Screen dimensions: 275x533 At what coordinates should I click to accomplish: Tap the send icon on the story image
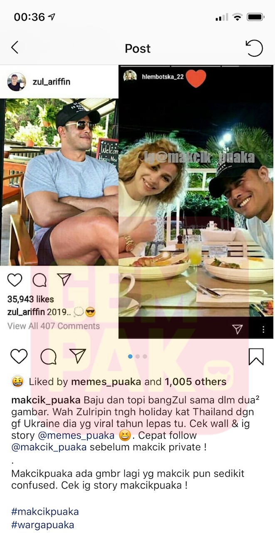click(x=238, y=329)
